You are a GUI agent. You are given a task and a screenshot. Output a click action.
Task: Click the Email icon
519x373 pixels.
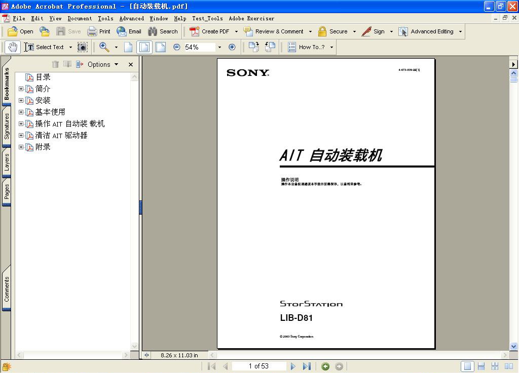[122, 31]
